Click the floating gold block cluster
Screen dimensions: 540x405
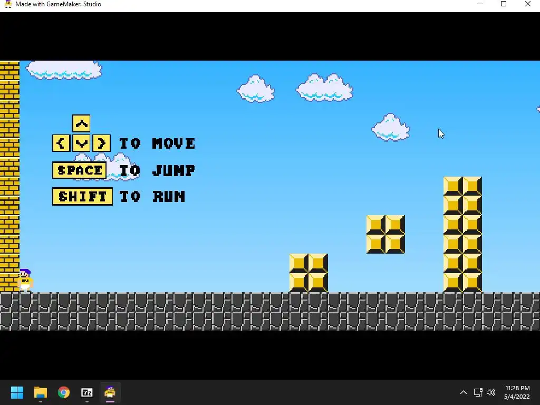385,234
